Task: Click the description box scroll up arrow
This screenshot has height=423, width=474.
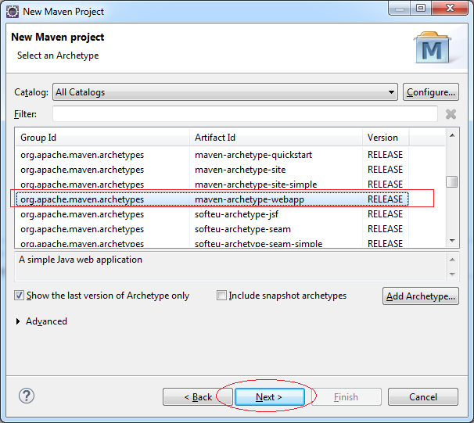Action: coord(452,260)
